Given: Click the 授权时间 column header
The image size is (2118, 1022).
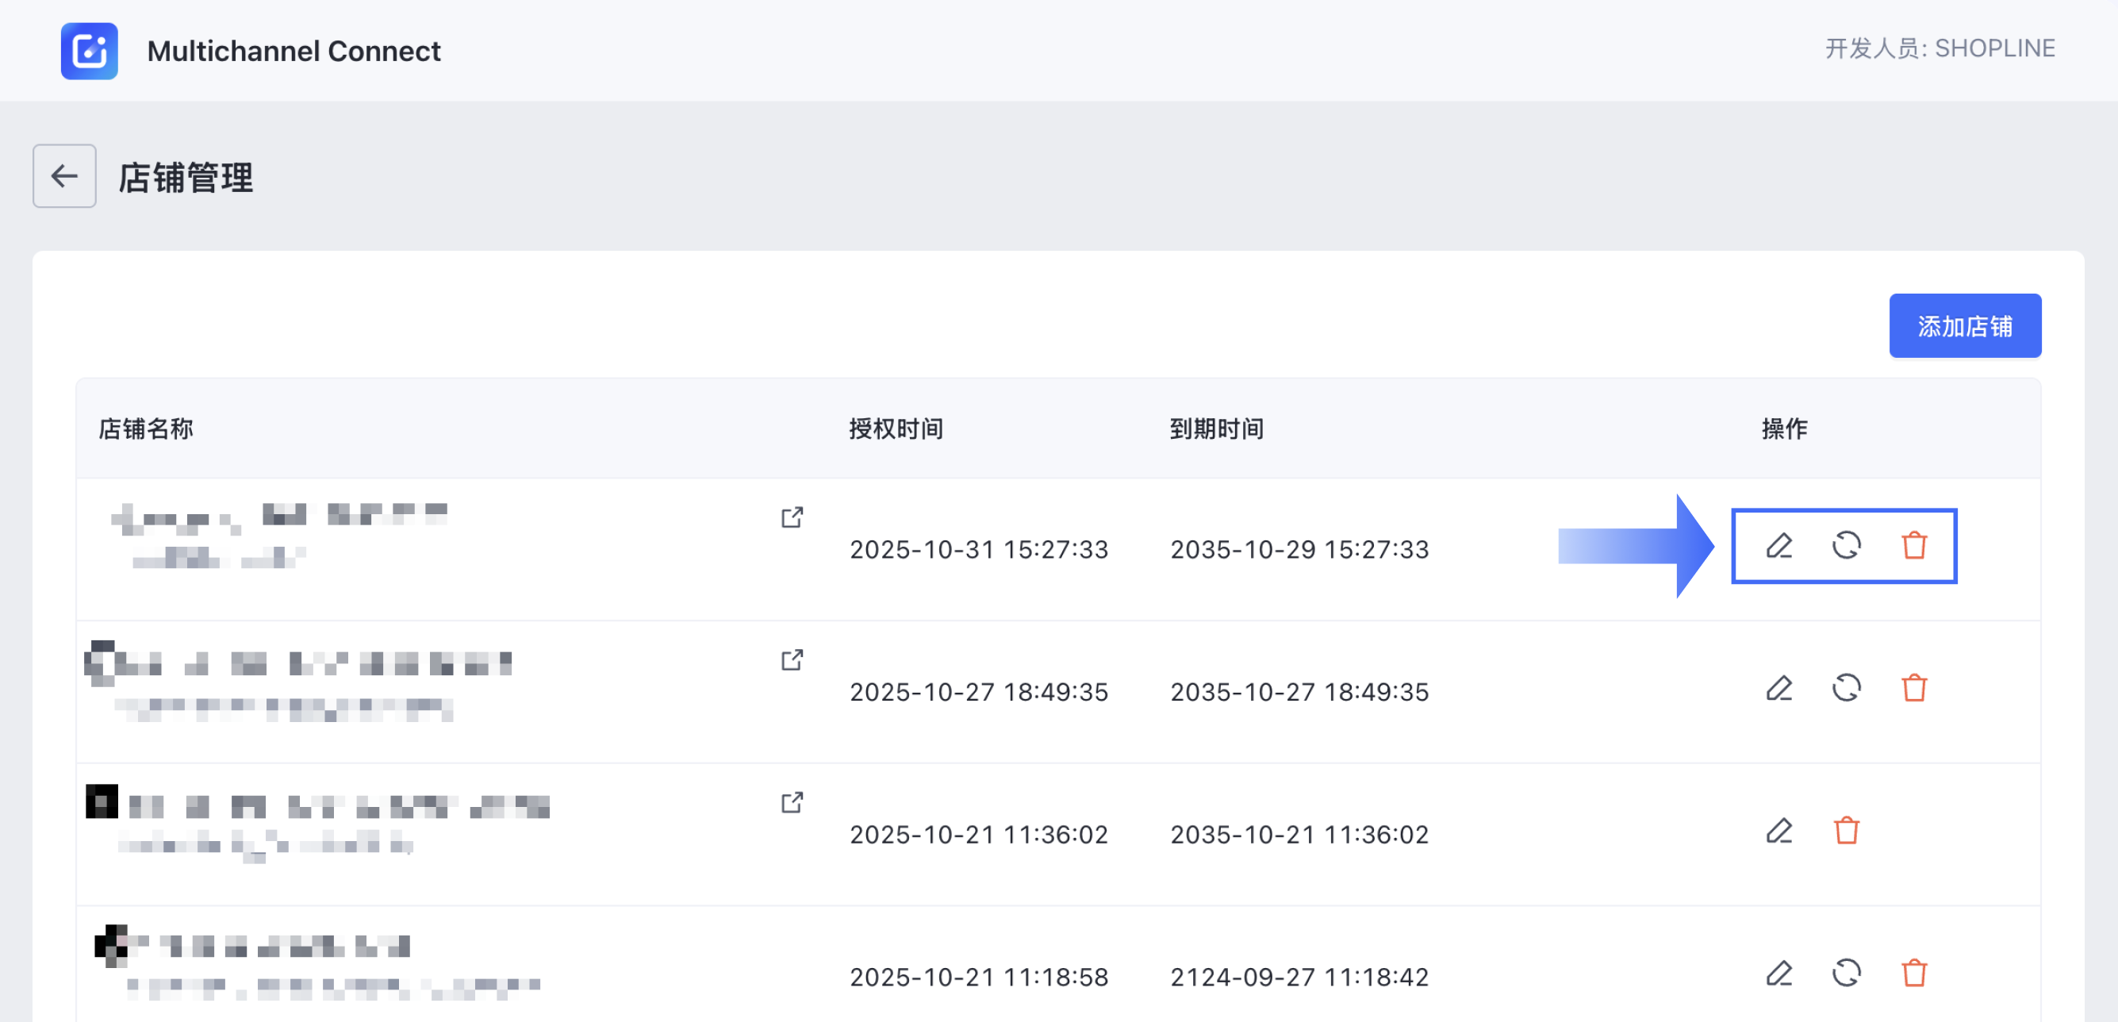Looking at the screenshot, I should 896,428.
